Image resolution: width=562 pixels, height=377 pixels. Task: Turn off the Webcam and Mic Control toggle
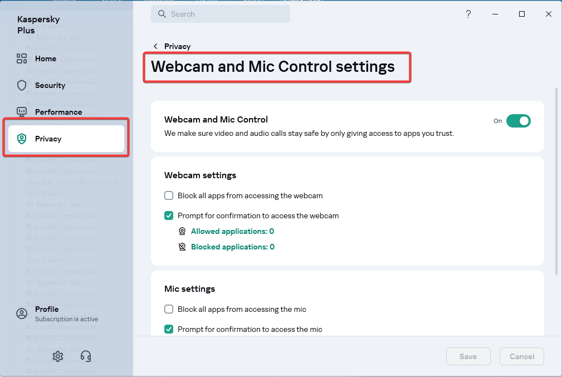[518, 121]
